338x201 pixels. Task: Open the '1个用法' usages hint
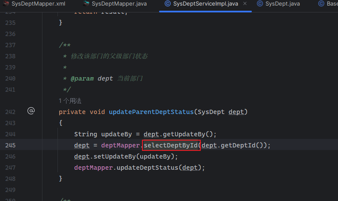point(70,101)
